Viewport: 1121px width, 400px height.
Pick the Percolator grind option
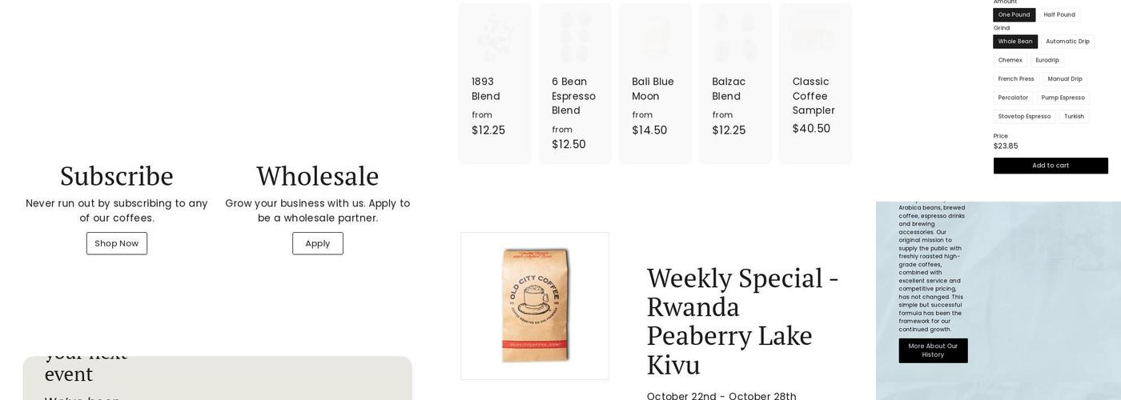click(1013, 98)
